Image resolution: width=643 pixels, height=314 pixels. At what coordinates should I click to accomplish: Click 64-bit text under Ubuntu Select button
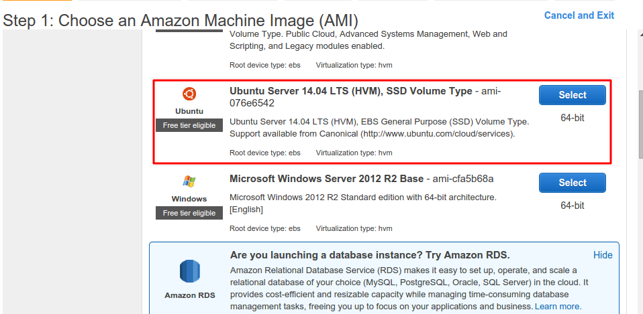[572, 118]
